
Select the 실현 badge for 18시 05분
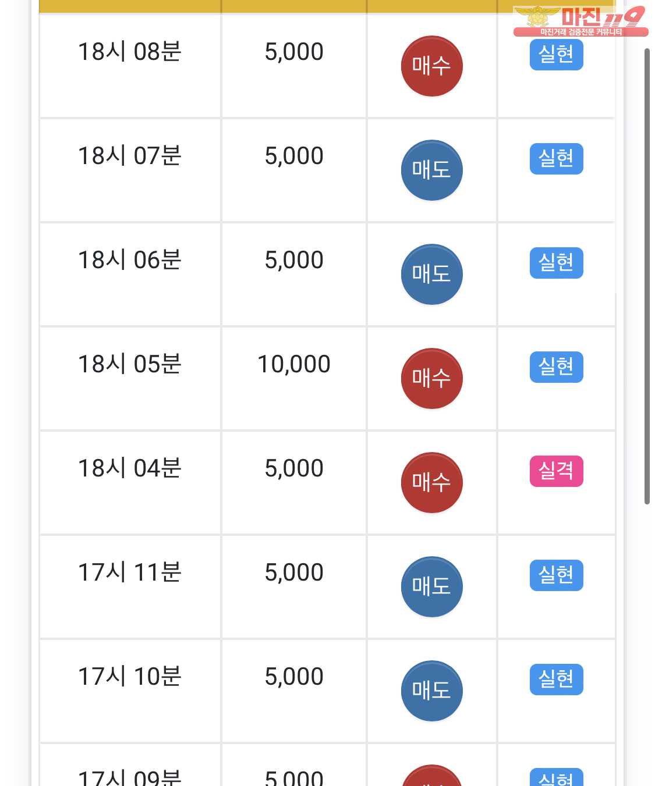(556, 367)
